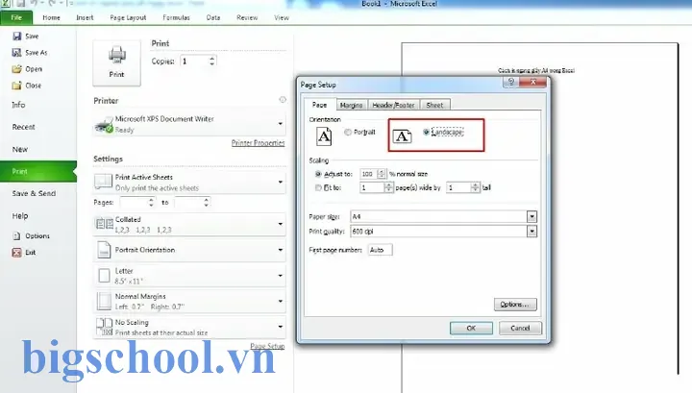
Task: Open the Printer Properties link
Action: (x=259, y=143)
